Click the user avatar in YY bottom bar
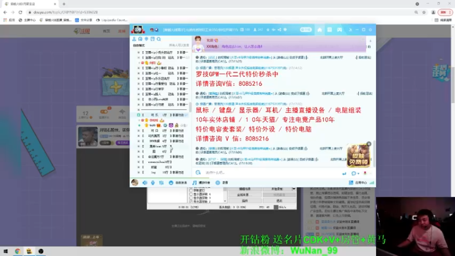Screen dimensions: 455x256 135,182
